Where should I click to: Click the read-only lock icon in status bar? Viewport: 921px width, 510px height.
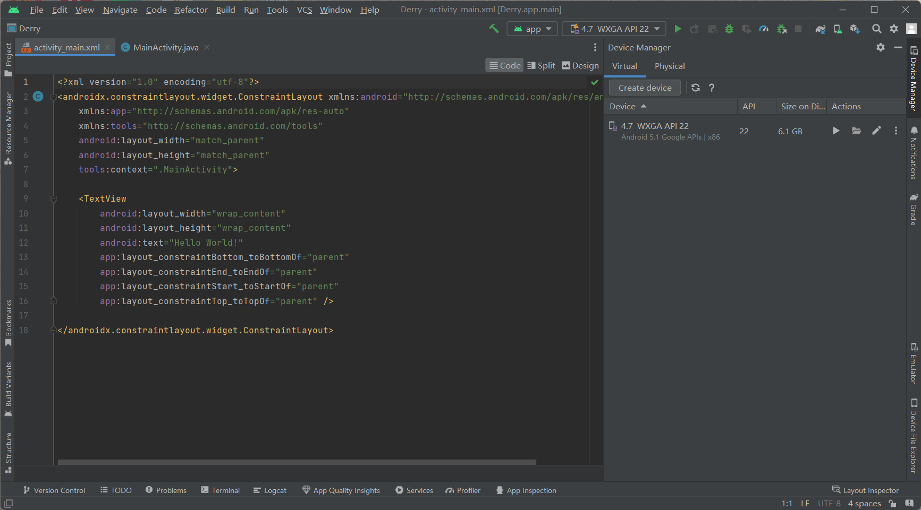tap(892, 503)
